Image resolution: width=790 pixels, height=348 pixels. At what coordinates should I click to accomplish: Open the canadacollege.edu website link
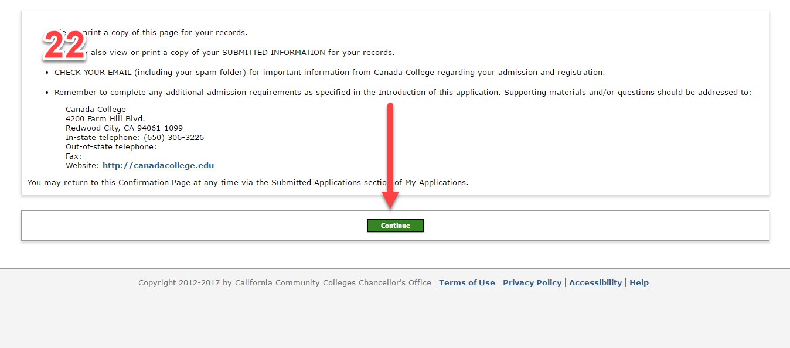point(158,166)
